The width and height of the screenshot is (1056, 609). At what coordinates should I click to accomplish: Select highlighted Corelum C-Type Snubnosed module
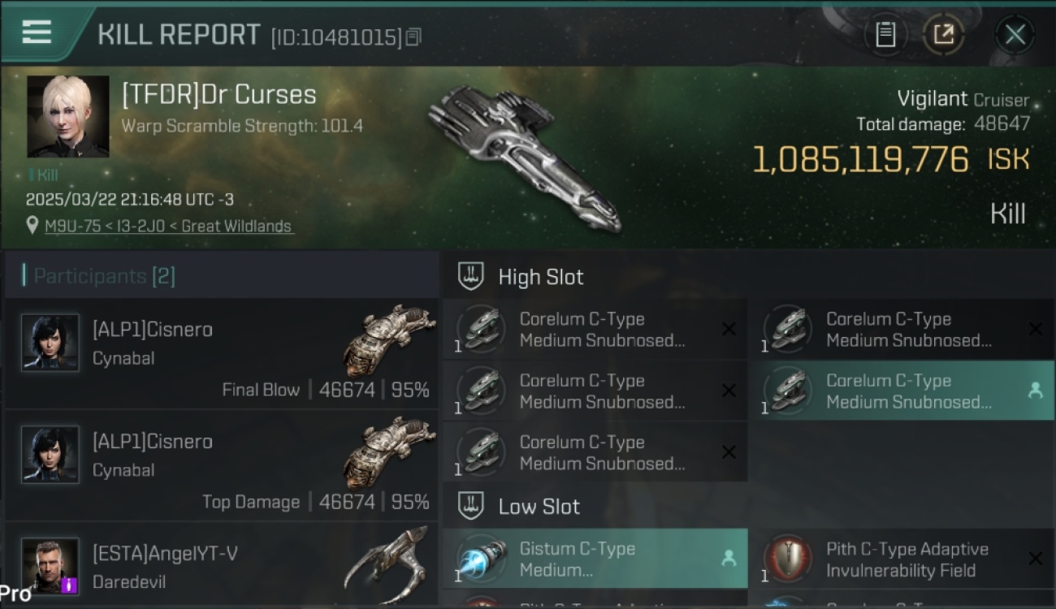900,391
